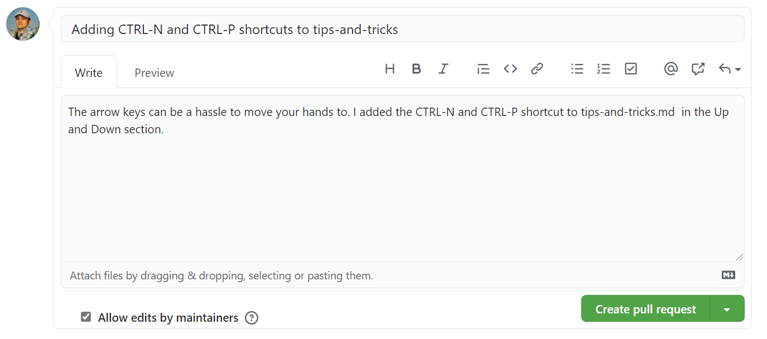Expand the Create pull request options arrow

point(727,309)
